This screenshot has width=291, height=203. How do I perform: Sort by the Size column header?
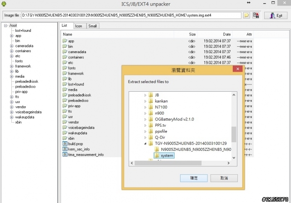(x=186, y=35)
